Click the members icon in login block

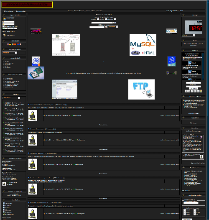[4, 19]
